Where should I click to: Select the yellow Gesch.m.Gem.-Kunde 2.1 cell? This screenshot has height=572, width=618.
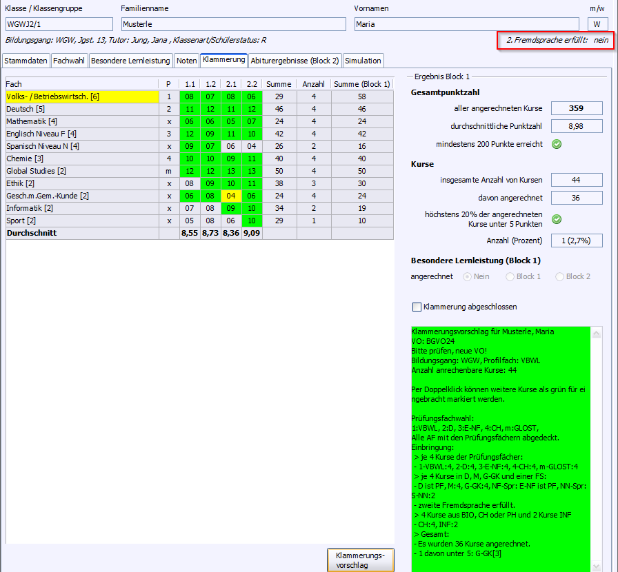click(232, 196)
